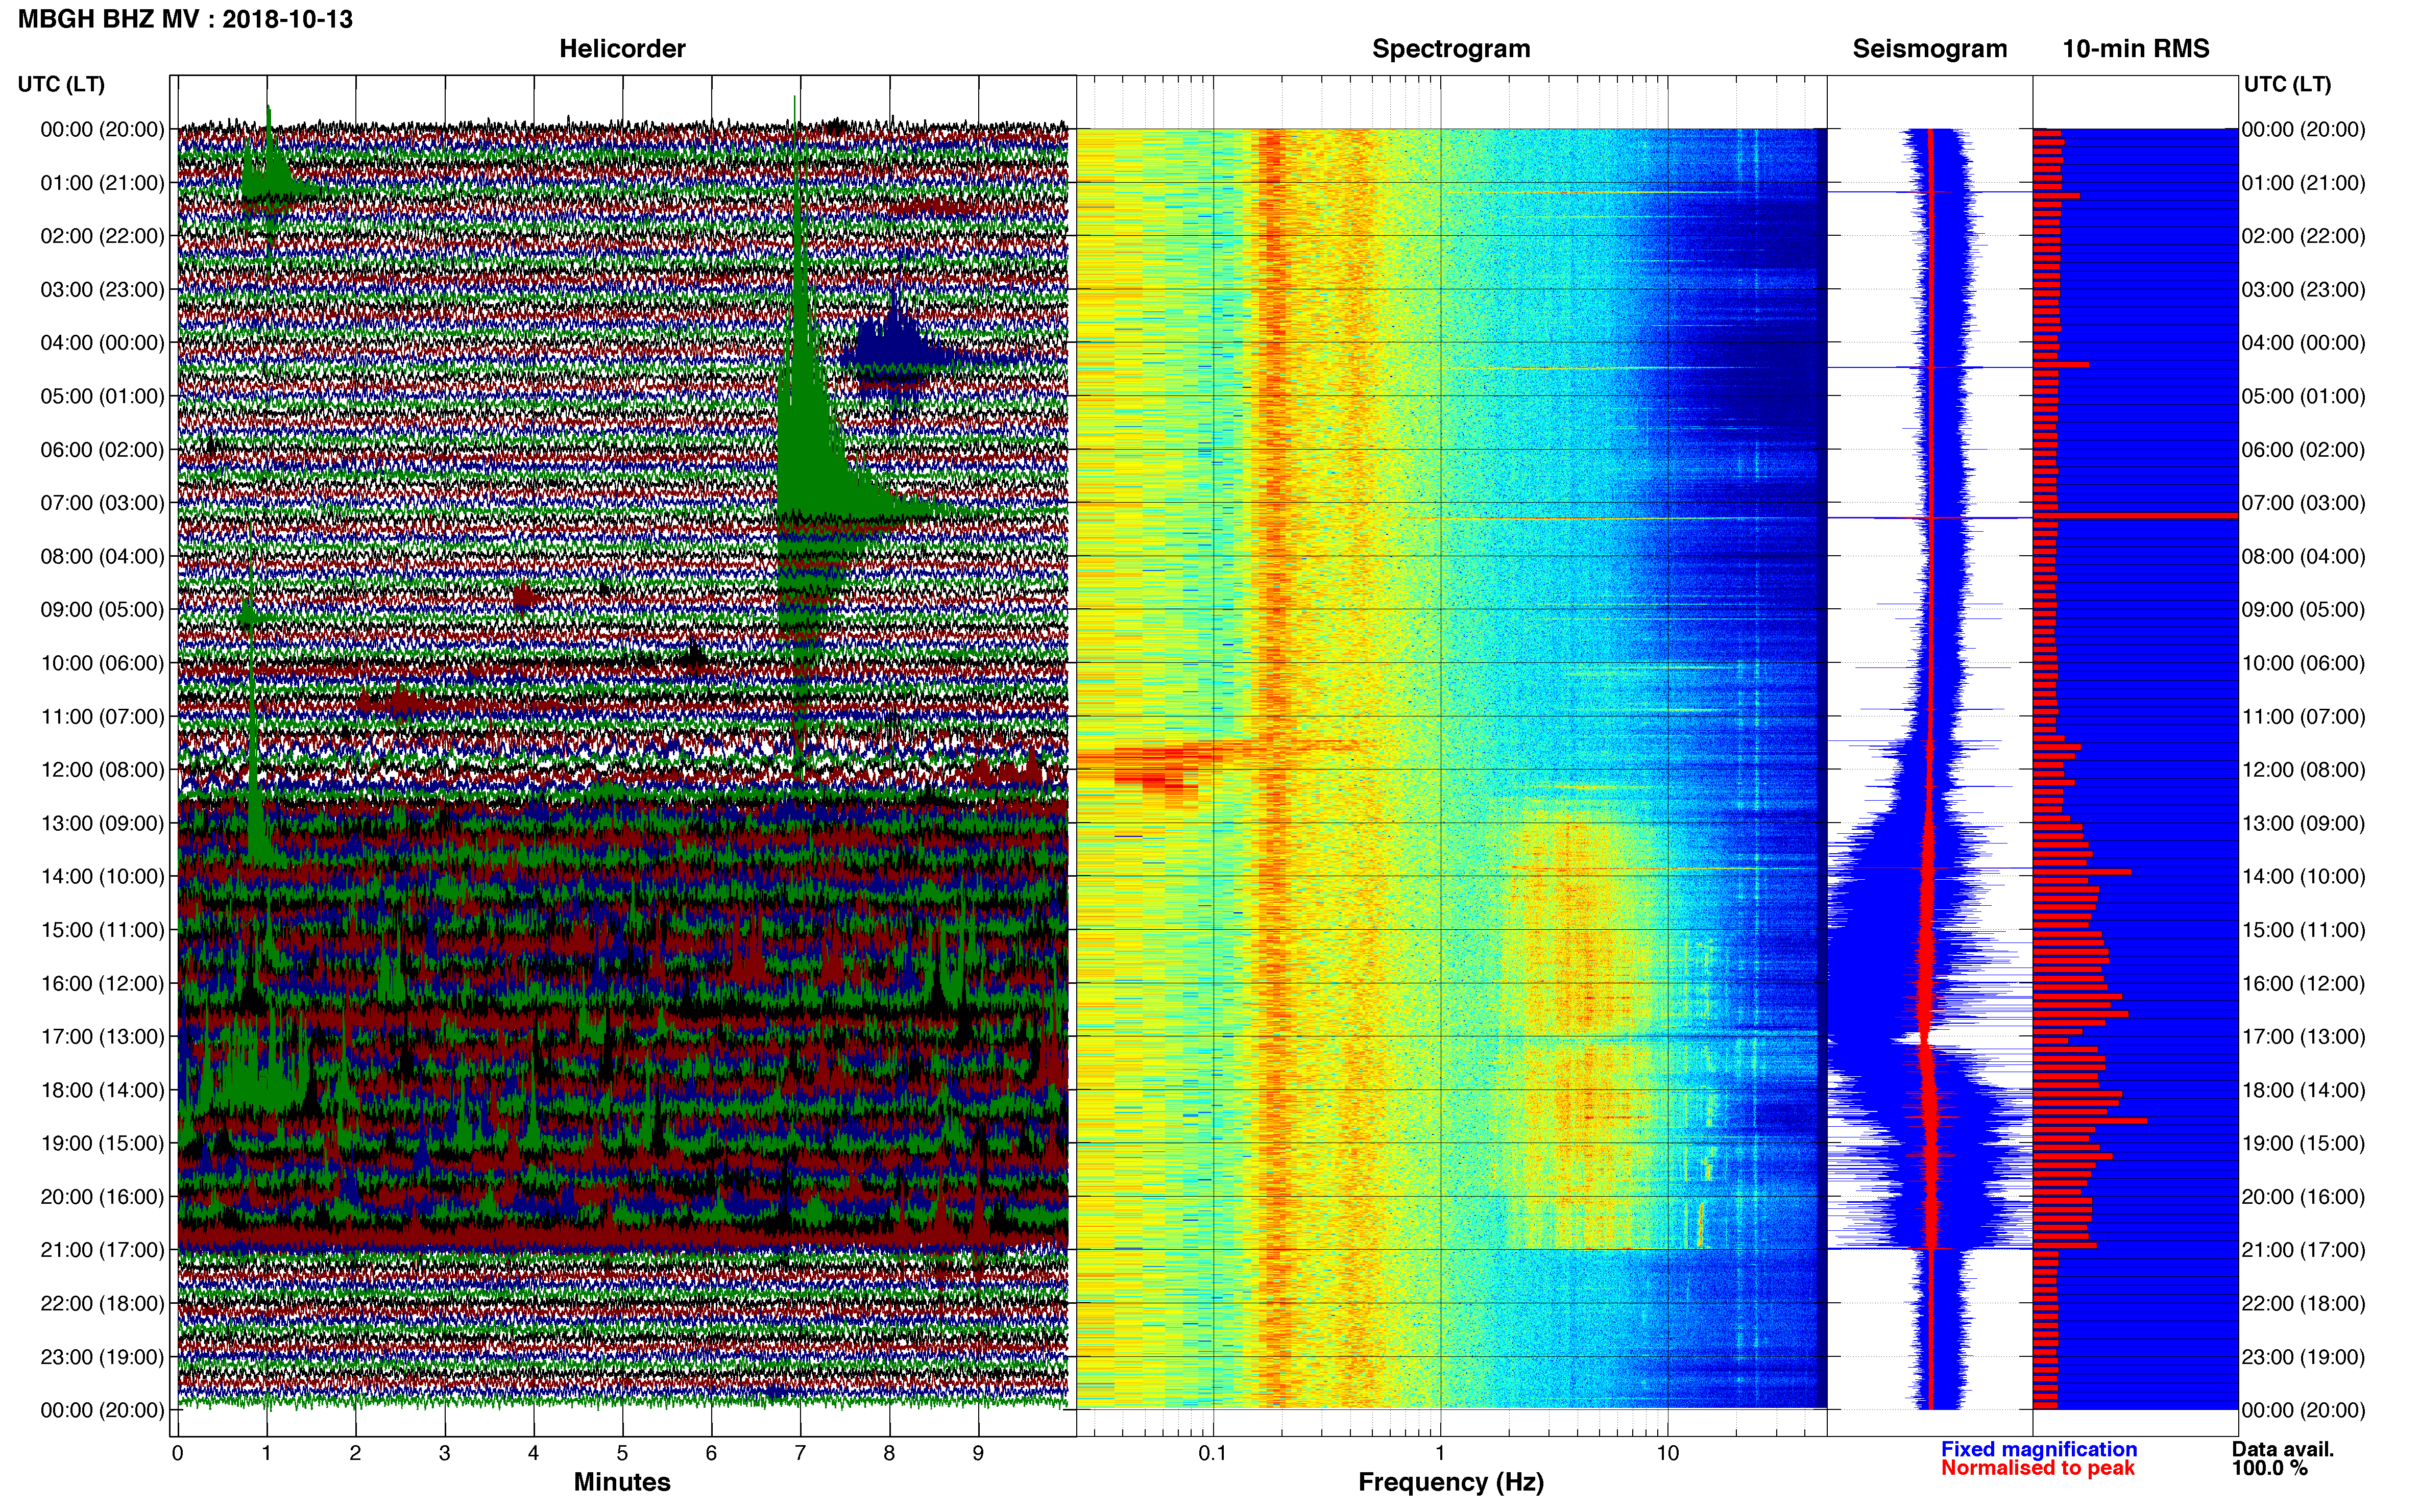Viewport: 2420px width, 1512px height.
Task: Click the plot title MBGH BHZ MV : 2018-10-13
Action: click(x=185, y=19)
